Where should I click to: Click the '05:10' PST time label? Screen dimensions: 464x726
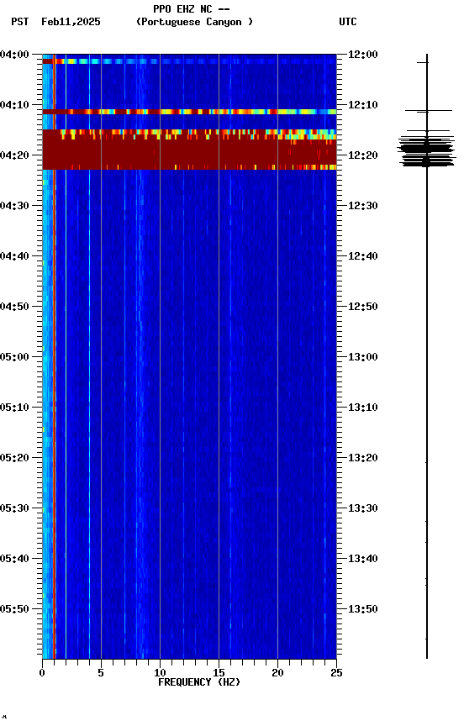(x=14, y=408)
